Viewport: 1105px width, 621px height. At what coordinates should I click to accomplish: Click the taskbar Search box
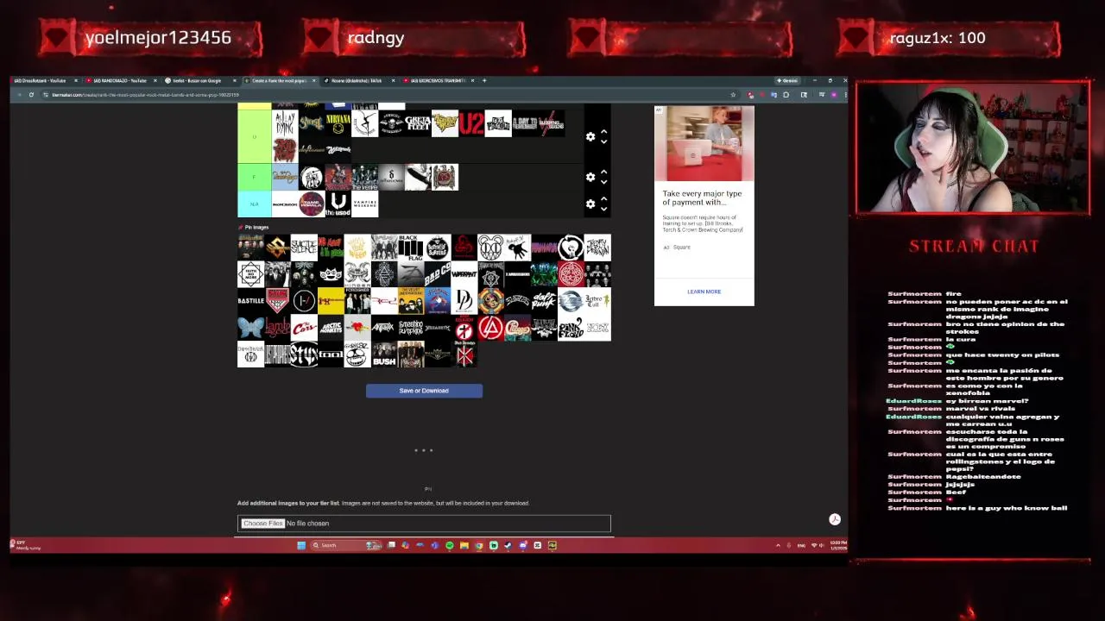point(346,545)
